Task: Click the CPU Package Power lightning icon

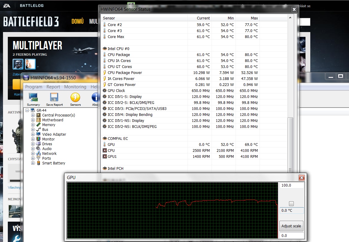Action: click(105, 72)
